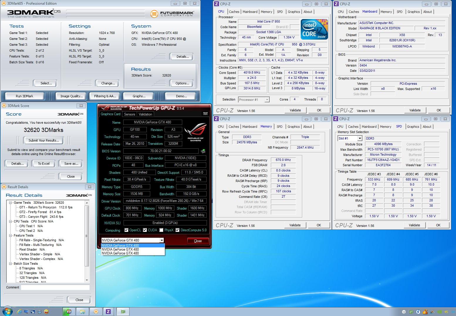456x316 pixels.
Task: Click the Part Number value 16JTF51264AZ-1G4D1
Action: point(383,160)
